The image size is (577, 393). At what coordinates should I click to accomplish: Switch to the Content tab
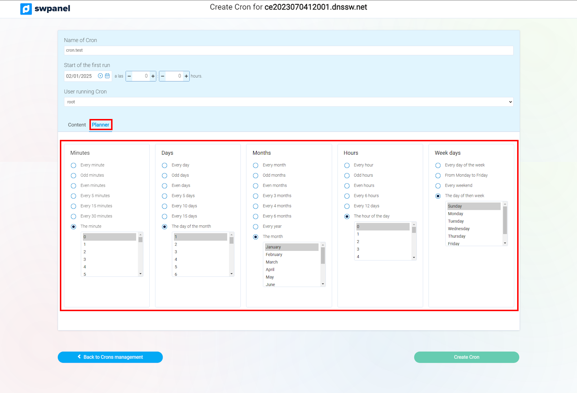[x=77, y=125]
